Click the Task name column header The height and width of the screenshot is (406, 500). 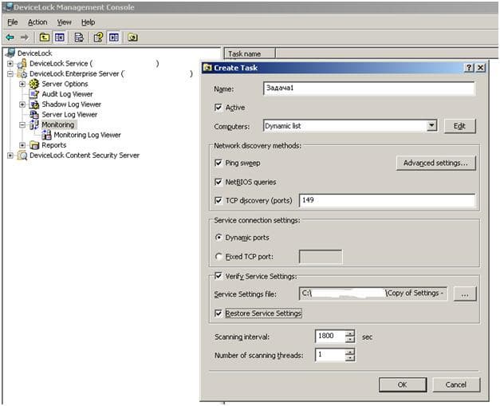click(x=250, y=53)
